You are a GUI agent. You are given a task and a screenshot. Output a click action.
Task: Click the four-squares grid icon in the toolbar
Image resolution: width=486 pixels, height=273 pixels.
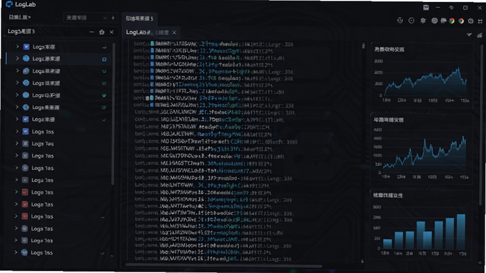coord(480,21)
